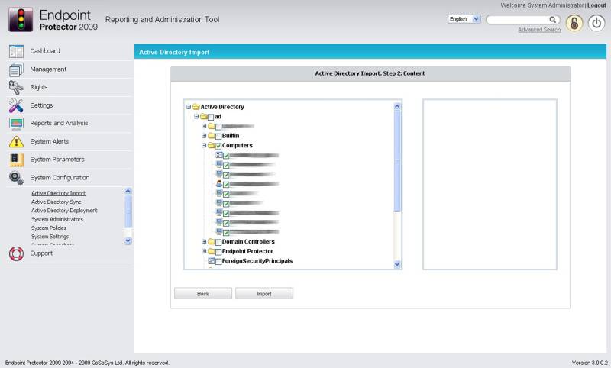
Task: Click submenu scroll down arrow in sidebar
Action: (x=128, y=241)
